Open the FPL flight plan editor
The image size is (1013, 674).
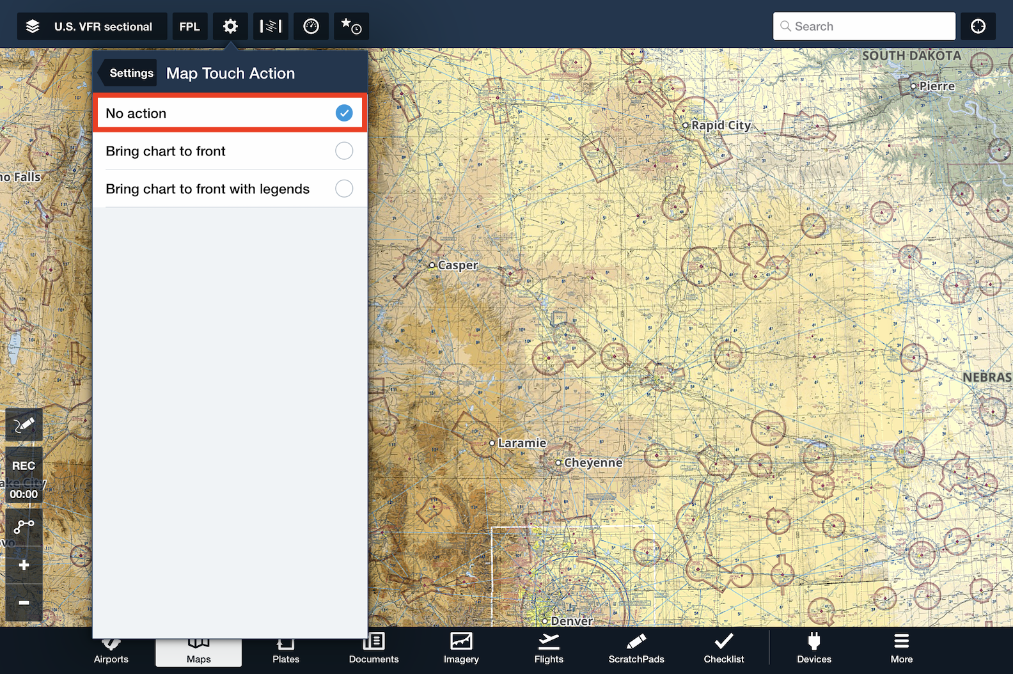(x=190, y=26)
